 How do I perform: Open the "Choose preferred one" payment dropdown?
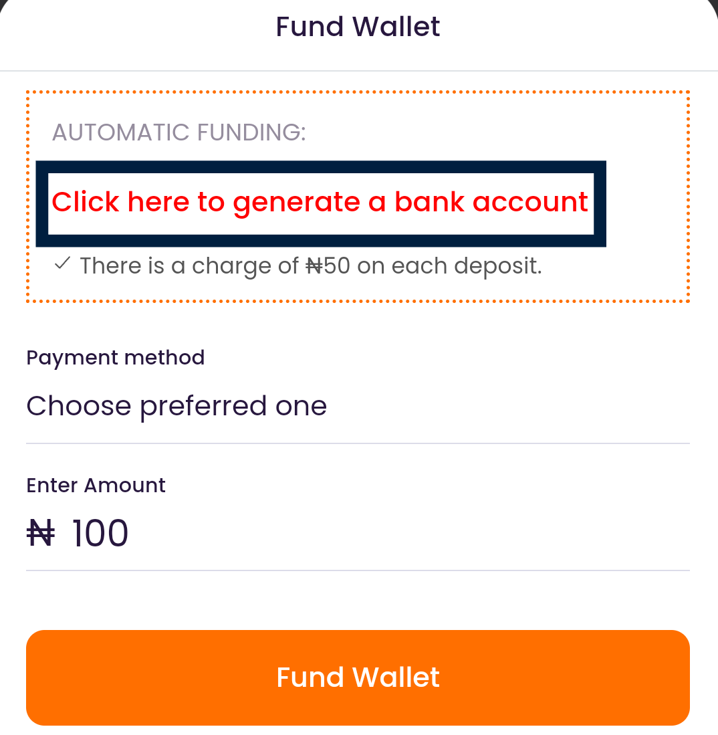[357, 406]
